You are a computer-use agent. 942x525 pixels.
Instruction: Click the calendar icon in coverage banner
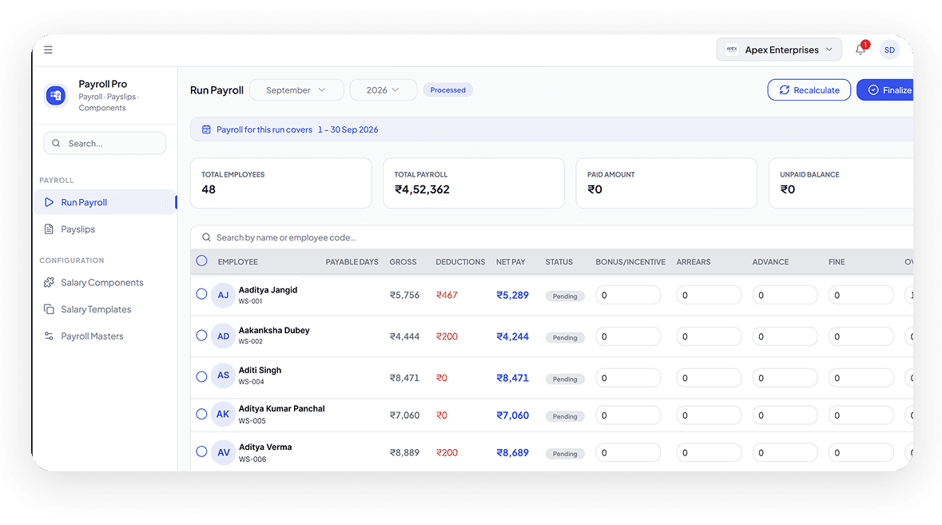(206, 129)
